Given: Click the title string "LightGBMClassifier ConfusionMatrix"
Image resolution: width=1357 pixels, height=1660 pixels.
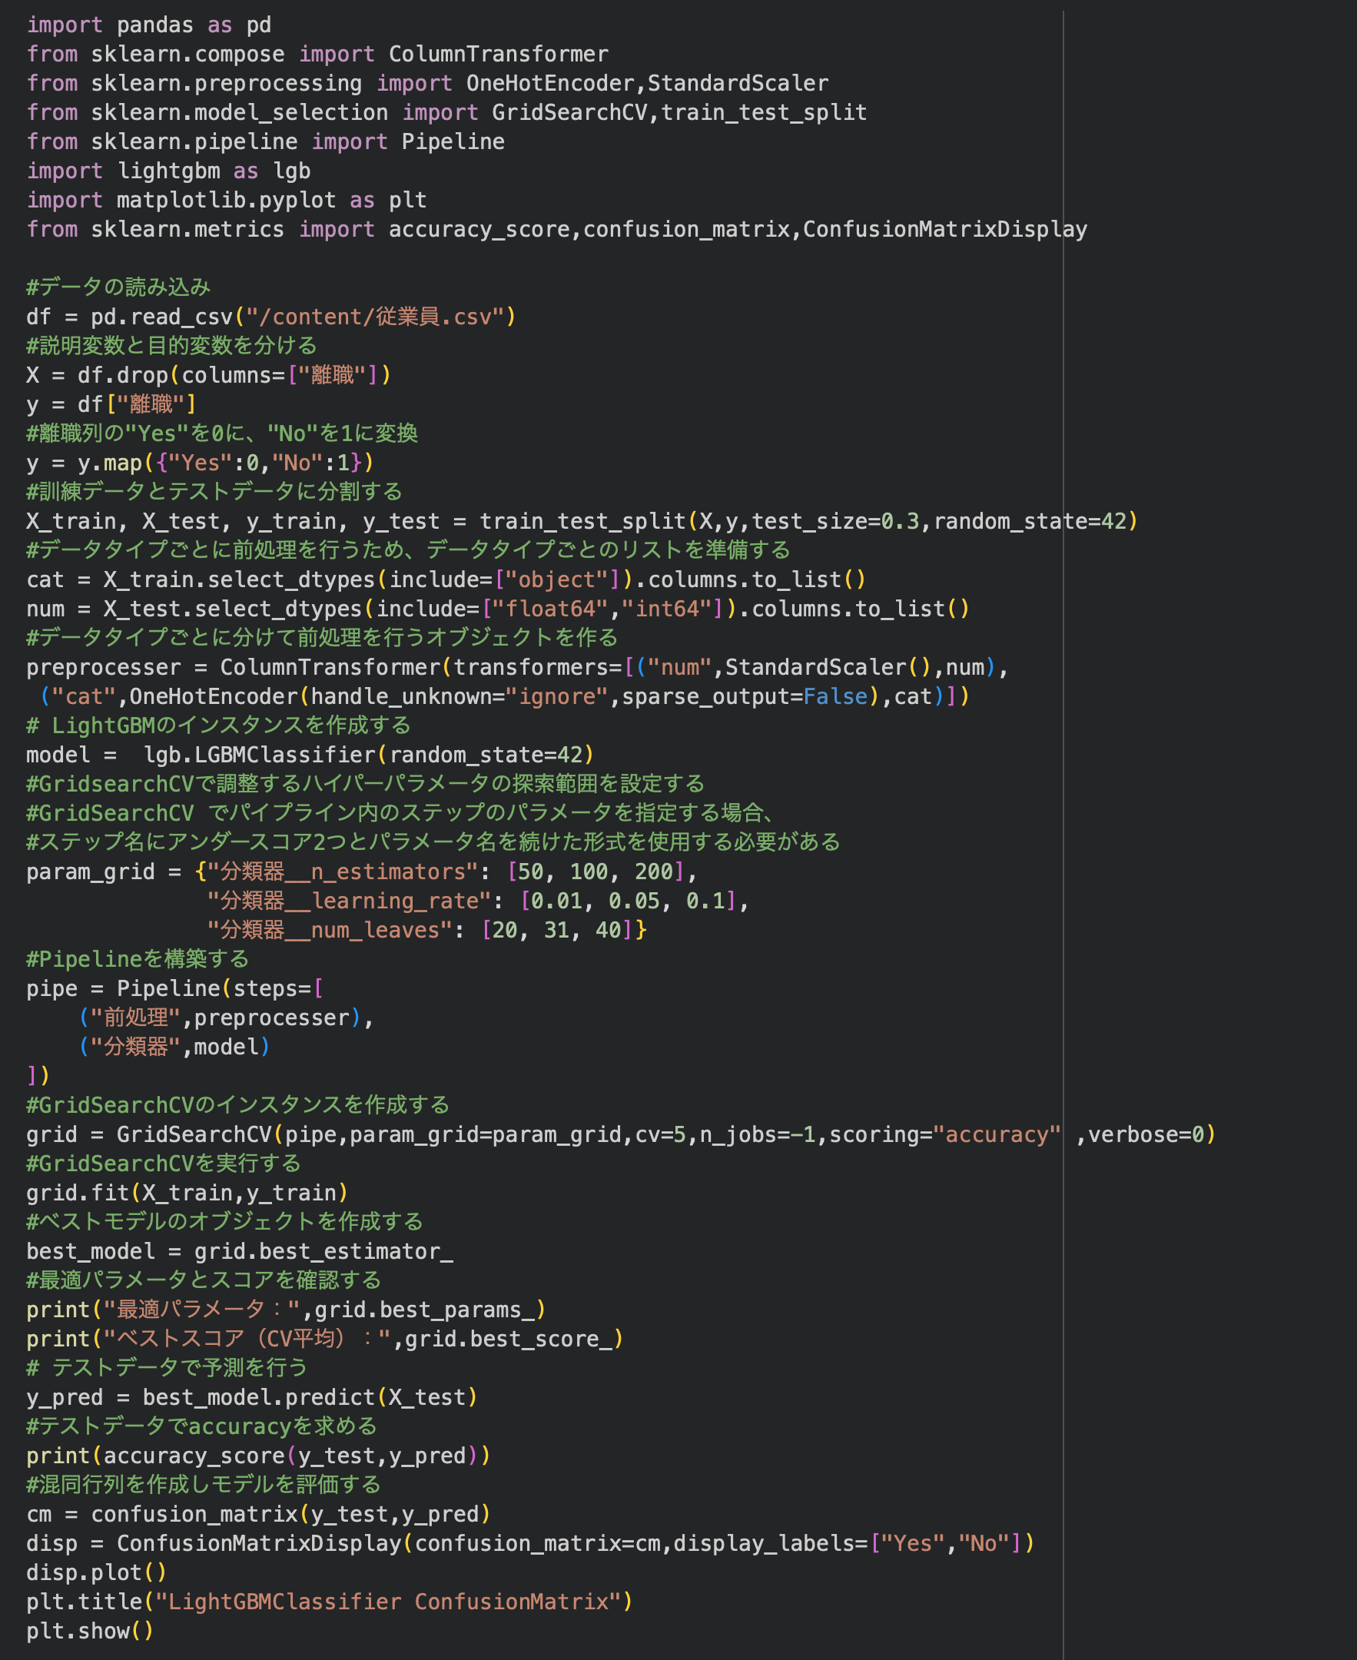Looking at the screenshot, I should [x=389, y=1602].
